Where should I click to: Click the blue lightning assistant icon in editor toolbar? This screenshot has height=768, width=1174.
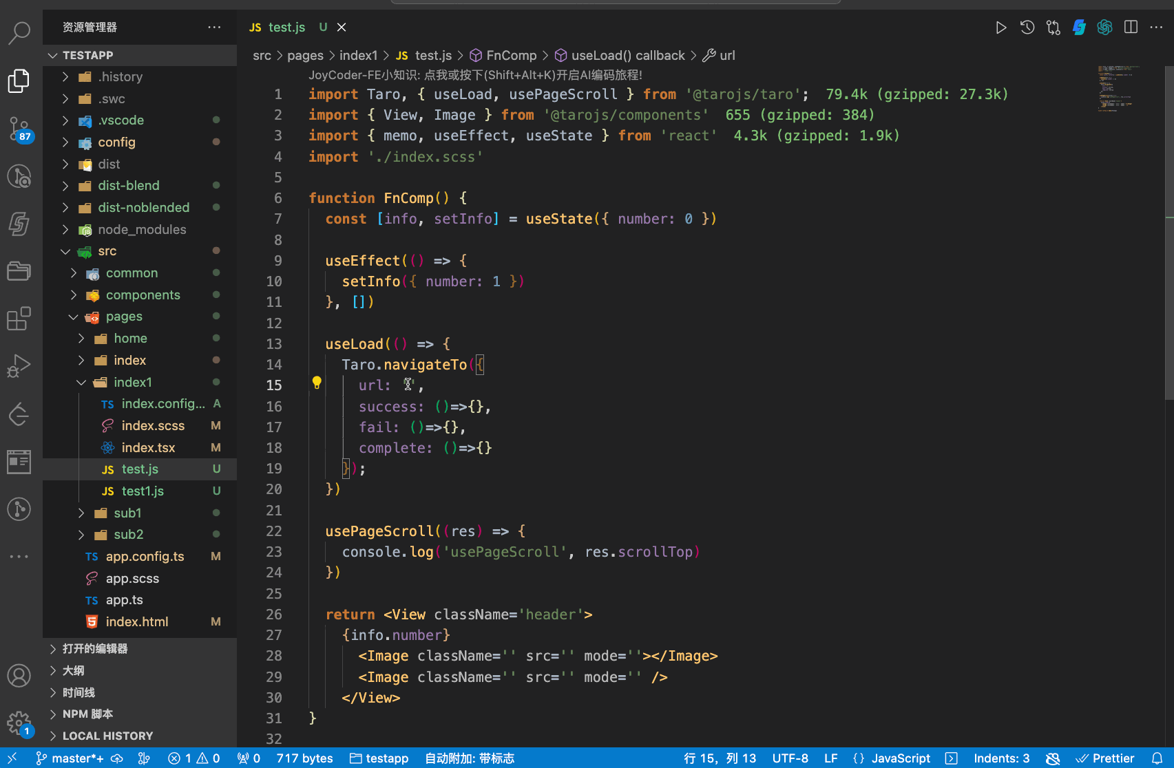pyautogui.click(x=1079, y=28)
